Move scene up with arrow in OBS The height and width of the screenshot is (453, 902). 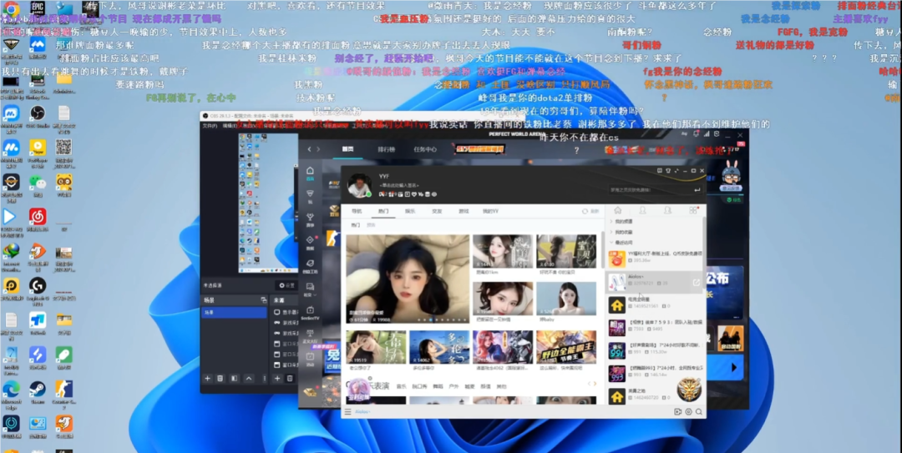click(249, 378)
